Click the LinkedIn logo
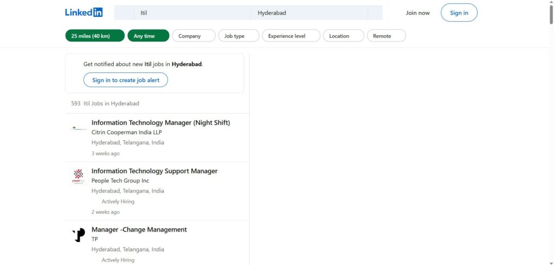The image size is (554, 265). pyautogui.click(x=83, y=12)
